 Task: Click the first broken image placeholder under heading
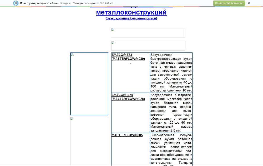[148, 33]
